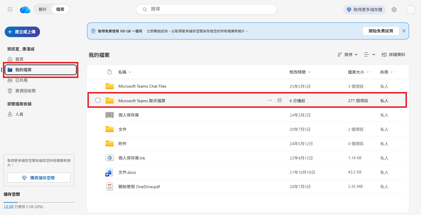
Task: Click the OneDrive cloud logo
Action: 25,10
